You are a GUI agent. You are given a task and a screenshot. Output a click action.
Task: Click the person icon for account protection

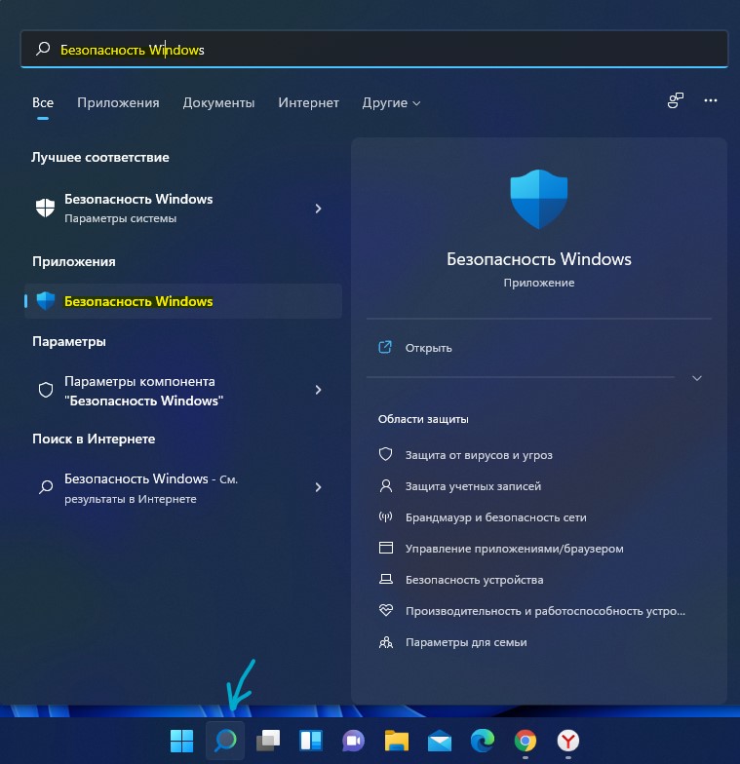tap(386, 485)
